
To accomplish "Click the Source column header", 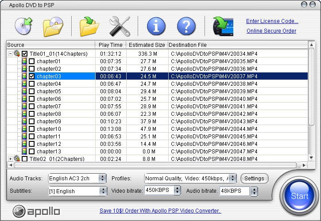I will (x=51, y=45).
